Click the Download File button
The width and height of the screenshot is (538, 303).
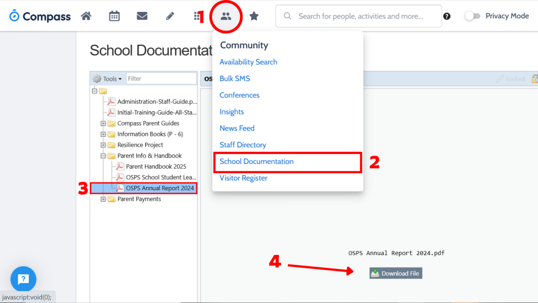396,273
